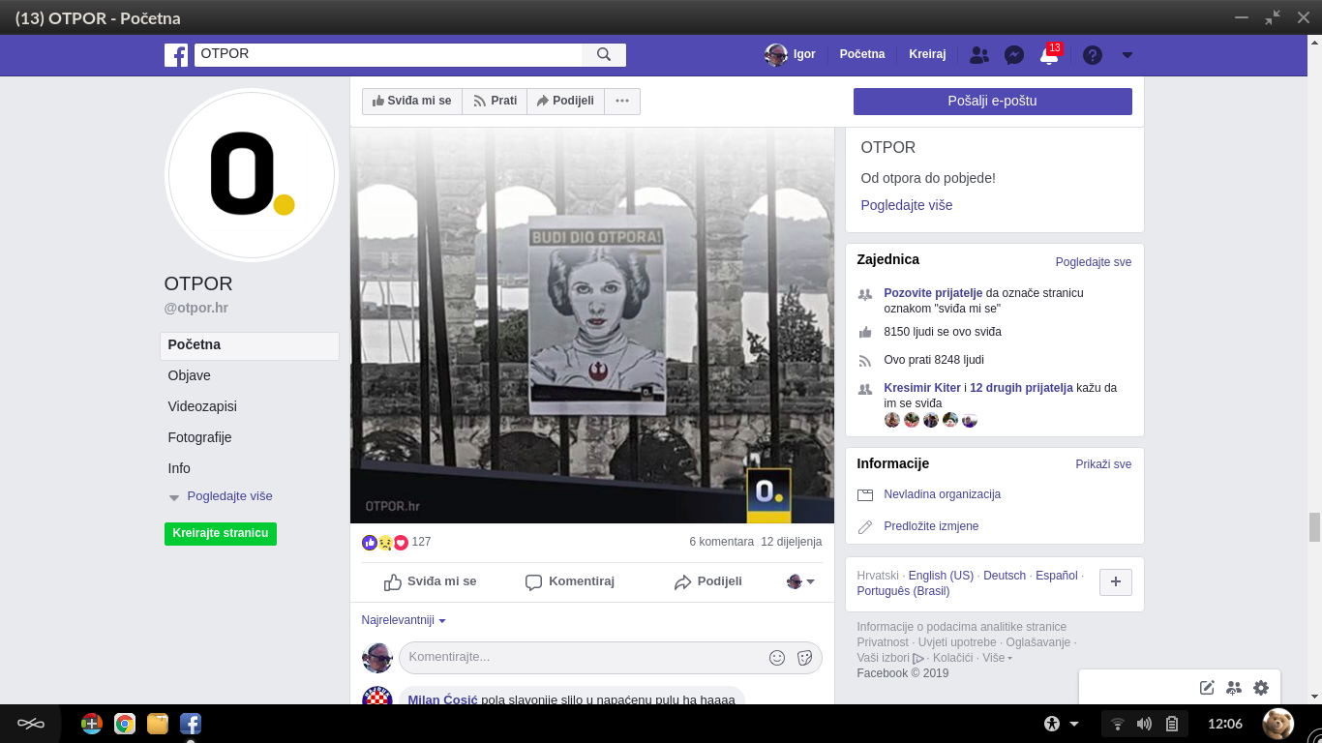Screen dimensions: 1322x743
Task: Open the emoji picker in the comment box
Action: point(776,657)
